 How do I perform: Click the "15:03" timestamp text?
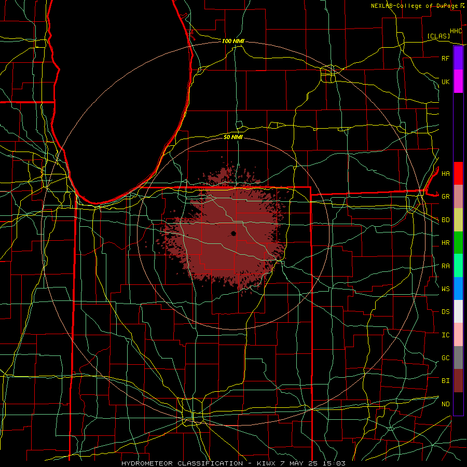tap(335, 463)
